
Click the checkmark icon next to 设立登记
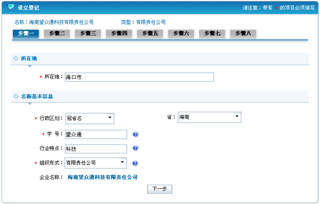click(x=11, y=7)
